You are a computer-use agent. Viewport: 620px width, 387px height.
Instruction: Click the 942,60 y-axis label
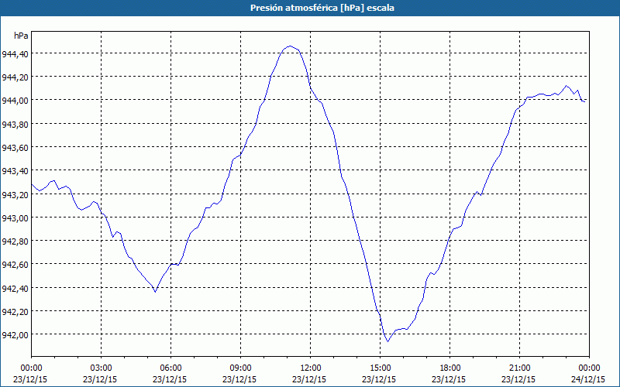point(15,264)
